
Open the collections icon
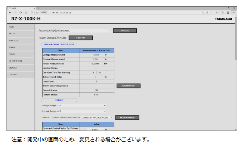[x=223, y=12]
